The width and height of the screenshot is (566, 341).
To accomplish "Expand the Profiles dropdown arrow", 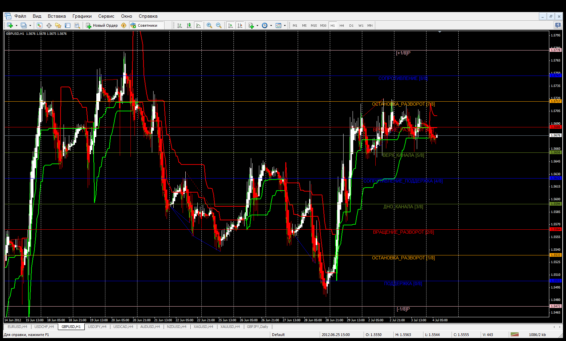I will [x=30, y=25].
